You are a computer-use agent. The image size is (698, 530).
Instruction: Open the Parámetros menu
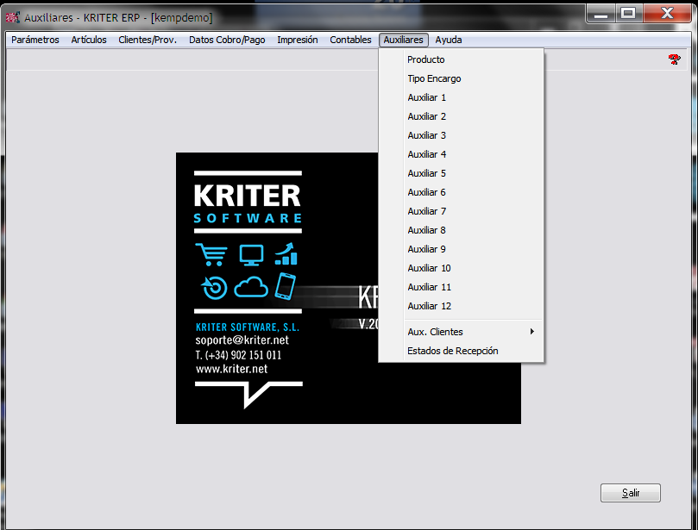point(35,40)
